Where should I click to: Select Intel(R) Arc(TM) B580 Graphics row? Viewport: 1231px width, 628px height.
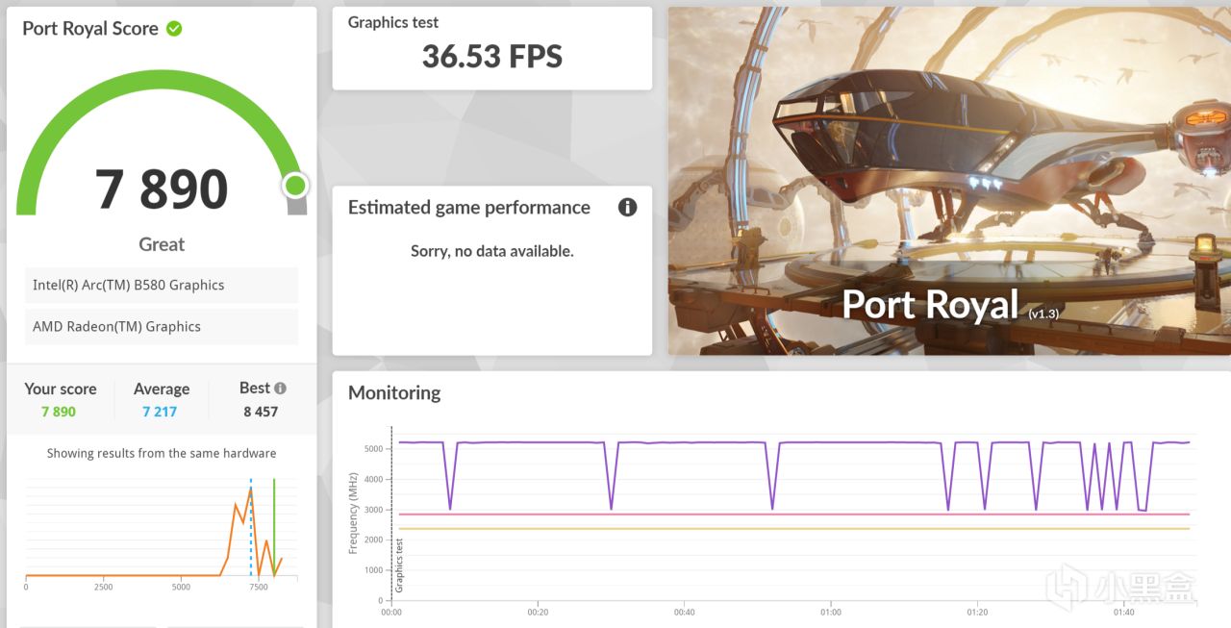162,285
